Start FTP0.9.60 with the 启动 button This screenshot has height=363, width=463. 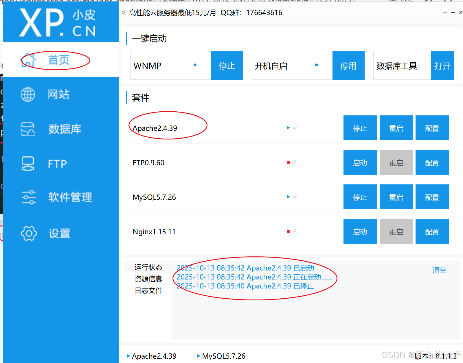pyautogui.click(x=360, y=162)
